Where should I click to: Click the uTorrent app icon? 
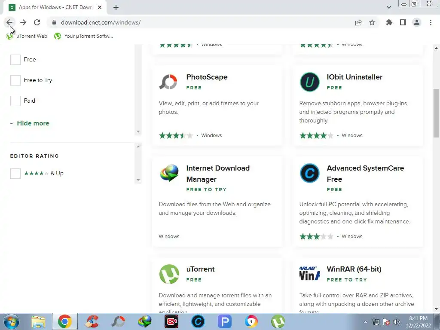tap(169, 274)
